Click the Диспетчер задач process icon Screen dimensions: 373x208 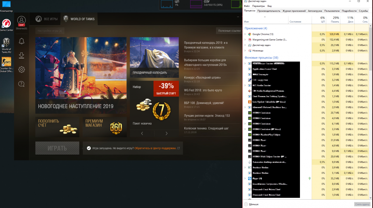point(250,45)
